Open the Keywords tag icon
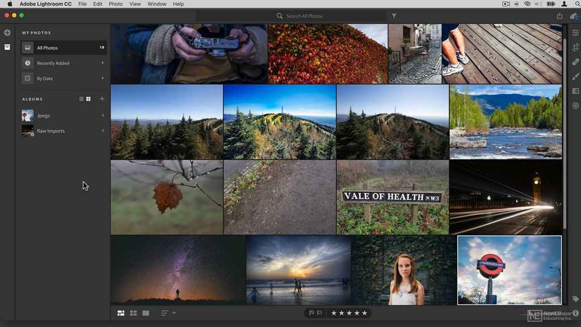 pyautogui.click(x=575, y=299)
